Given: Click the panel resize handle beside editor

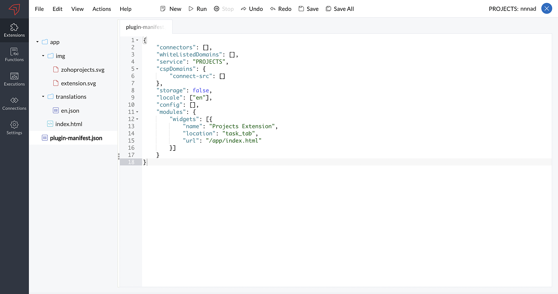Looking at the screenshot, I should [x=119, y=156].
